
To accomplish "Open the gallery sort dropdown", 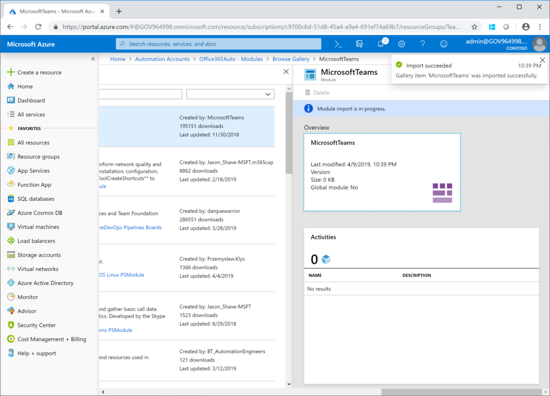I will [230, 94].
